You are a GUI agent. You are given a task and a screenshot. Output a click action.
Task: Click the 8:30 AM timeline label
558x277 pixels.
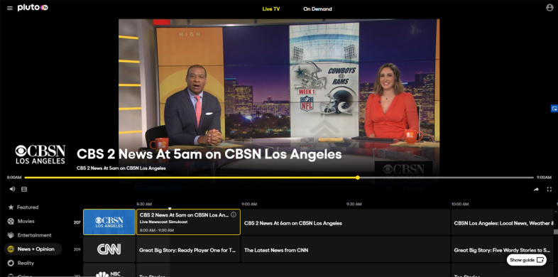tap(144, 204)
